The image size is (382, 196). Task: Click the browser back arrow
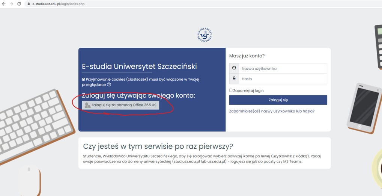[x=4, y=4]
